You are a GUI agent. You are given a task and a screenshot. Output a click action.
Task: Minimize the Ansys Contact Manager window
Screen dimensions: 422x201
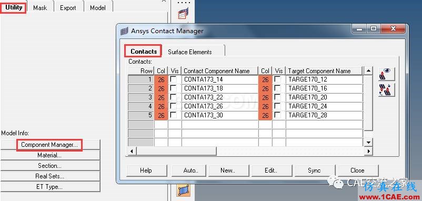click(x=359, y=28)
